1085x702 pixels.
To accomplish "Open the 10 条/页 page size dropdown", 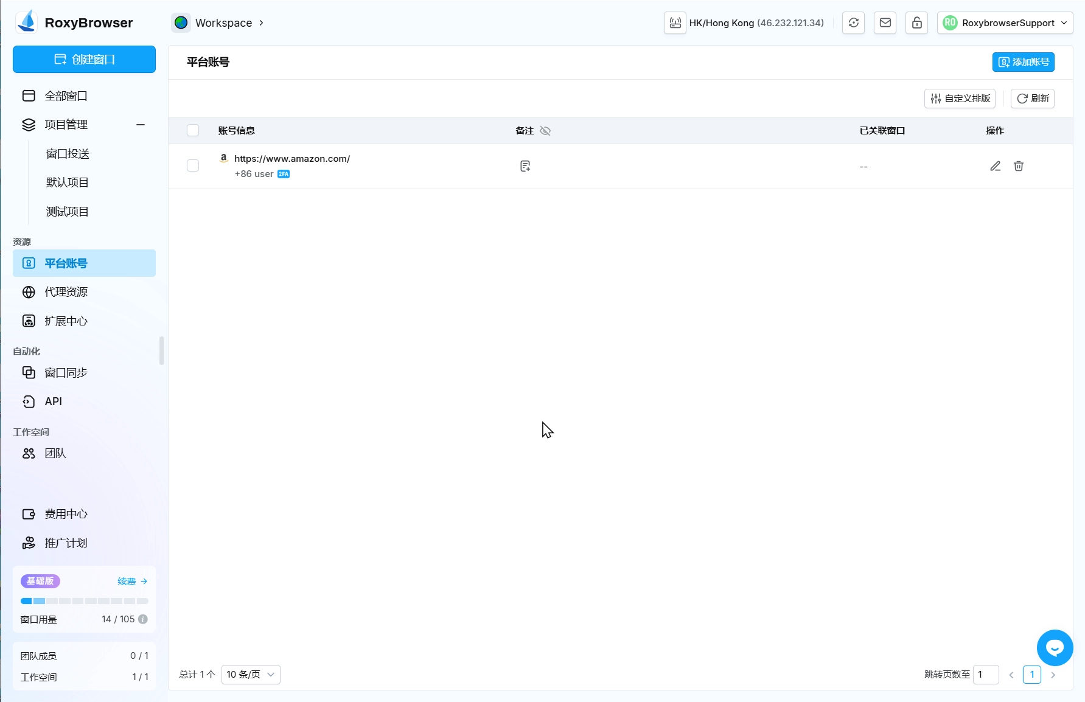I will coord(251,675).
